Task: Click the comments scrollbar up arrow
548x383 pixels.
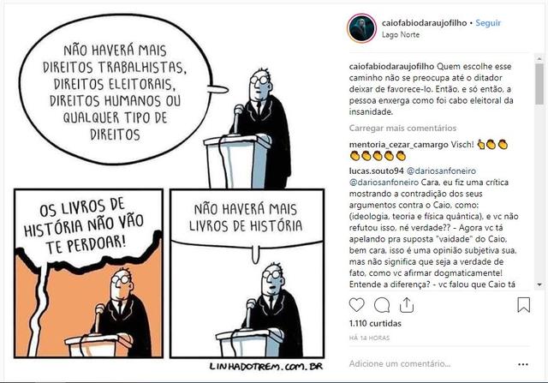Action: (x=539, y=58)
